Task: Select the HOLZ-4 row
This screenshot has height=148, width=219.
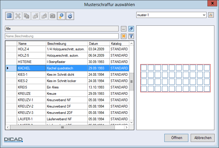Action: (x=67, y=49)
